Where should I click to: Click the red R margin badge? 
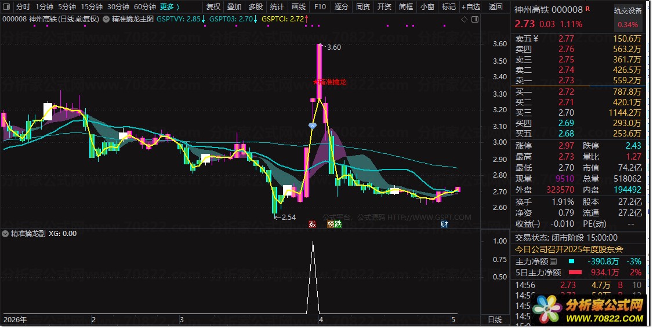[x=587, y=8]
